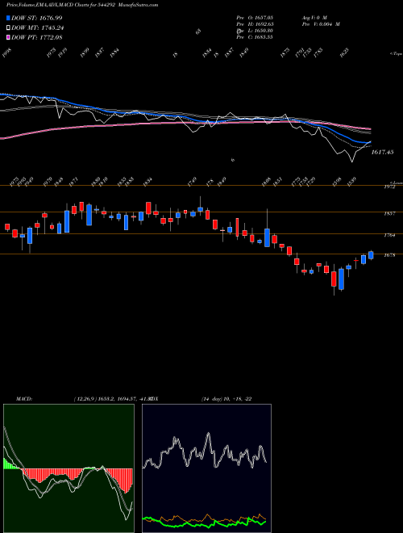
Task: Click the magenta DOW PT legend swatch
Action: point(8,37)
